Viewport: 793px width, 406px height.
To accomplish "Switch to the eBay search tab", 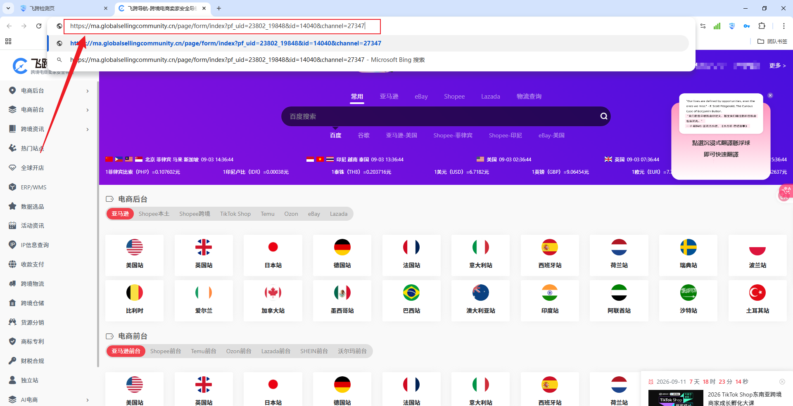I will (x=421, y=97).
